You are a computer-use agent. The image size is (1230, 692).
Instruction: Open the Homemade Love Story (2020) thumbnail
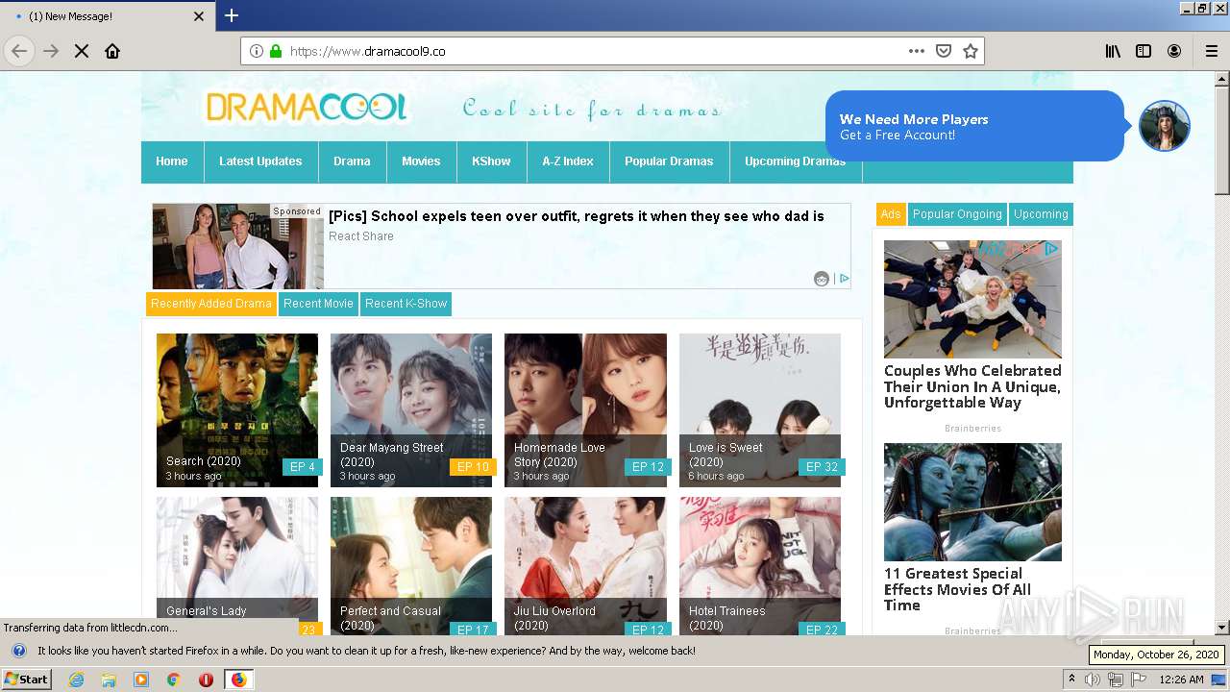(x=585, y=410)
